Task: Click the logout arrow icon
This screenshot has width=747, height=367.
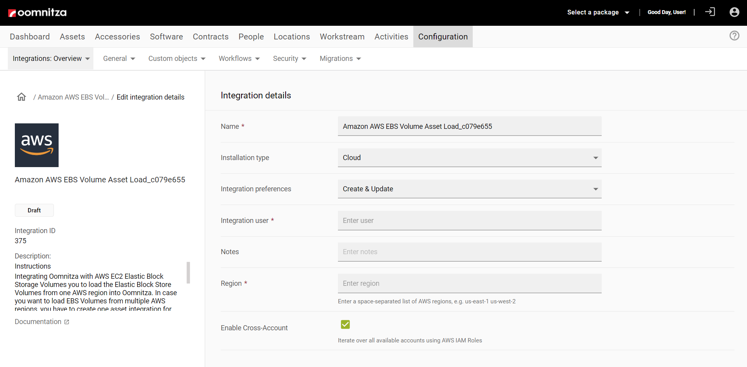Action: click(709, 12)
